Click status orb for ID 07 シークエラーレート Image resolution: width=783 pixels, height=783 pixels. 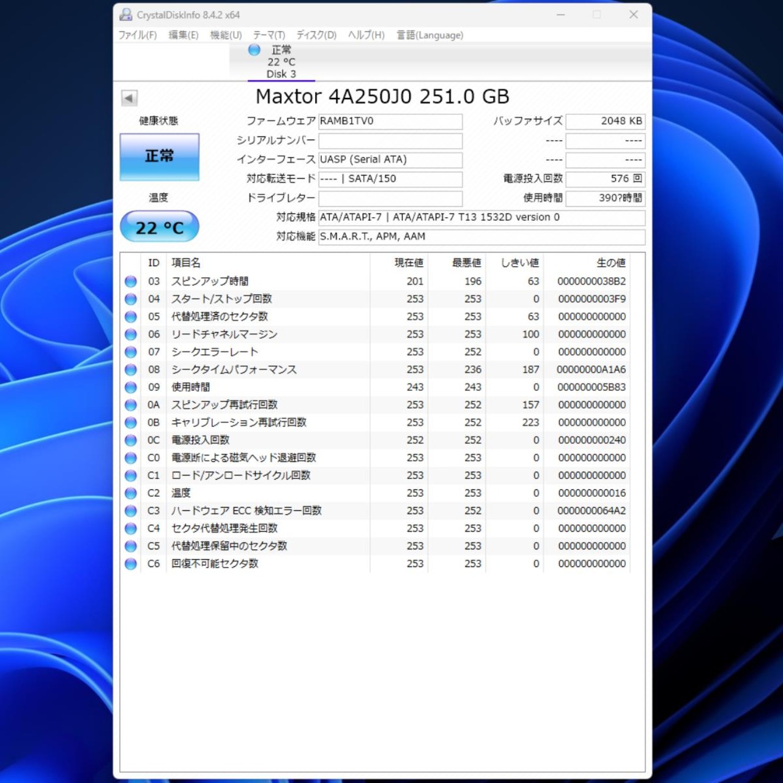pyautogui.click(x=131, y=352)
